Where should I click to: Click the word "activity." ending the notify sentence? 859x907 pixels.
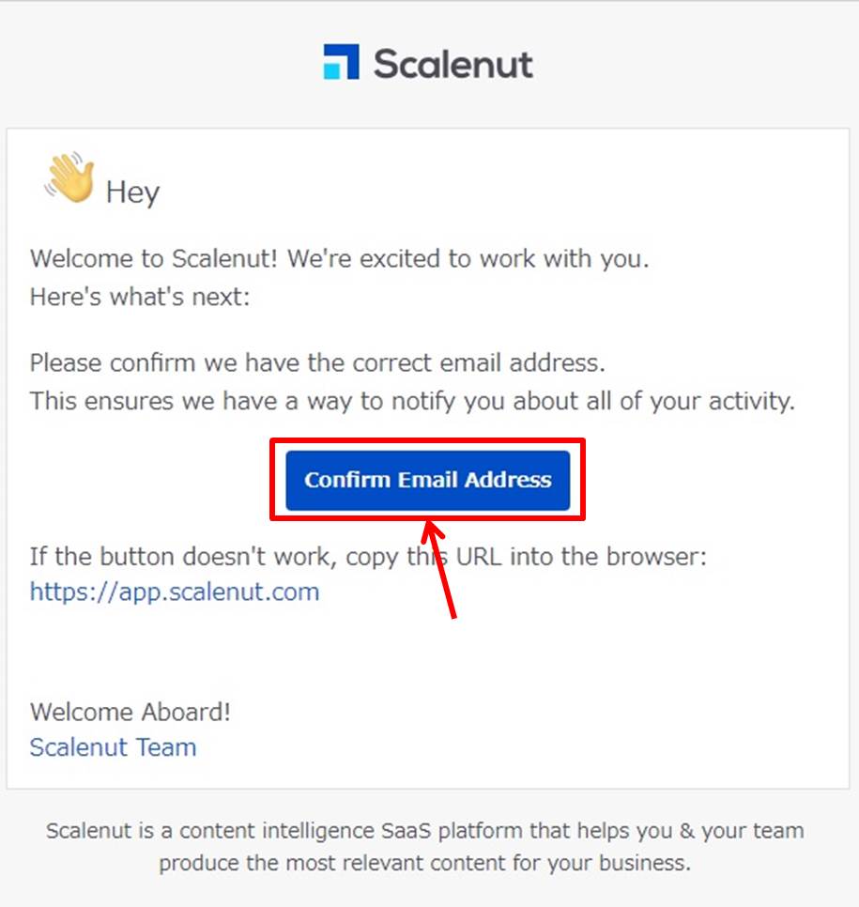(x=751, y=402)
